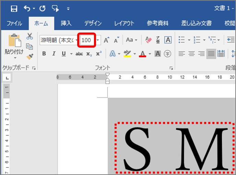Toggle underline formatting
The image size is (236, 175).
click(64, 54)
